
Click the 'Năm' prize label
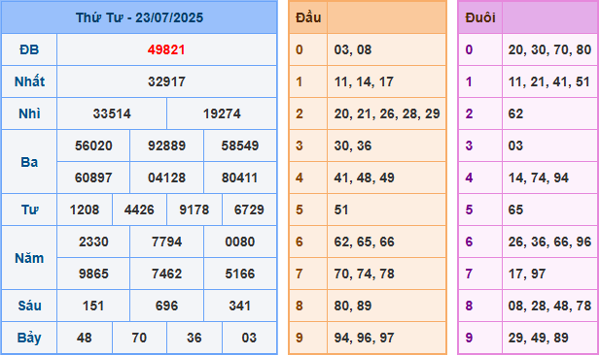(x=29, y=258)
